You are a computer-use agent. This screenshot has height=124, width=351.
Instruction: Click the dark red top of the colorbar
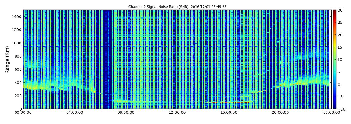(335, 12)
